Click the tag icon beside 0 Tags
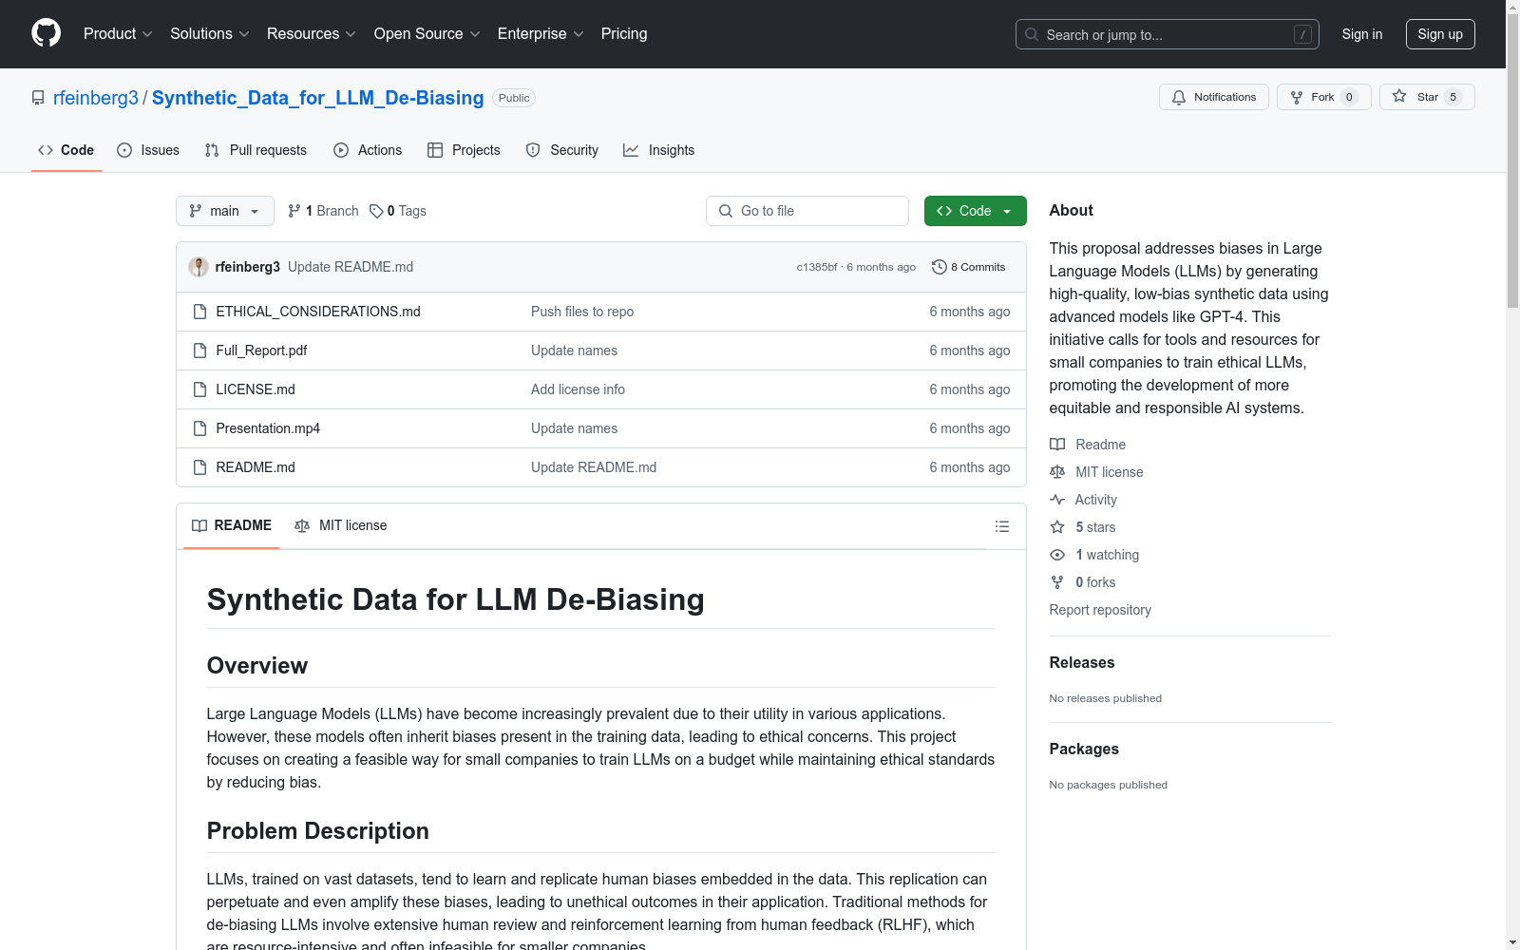The width and height of the screenshot is (1520, 950). point(376,211)
